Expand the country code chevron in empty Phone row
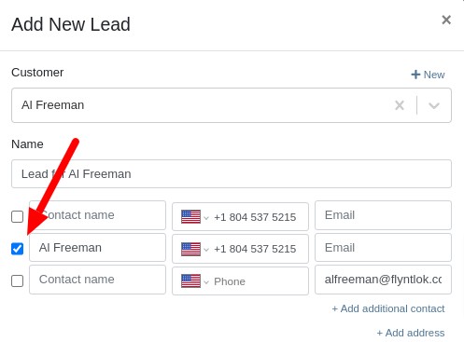 (206, 282)
